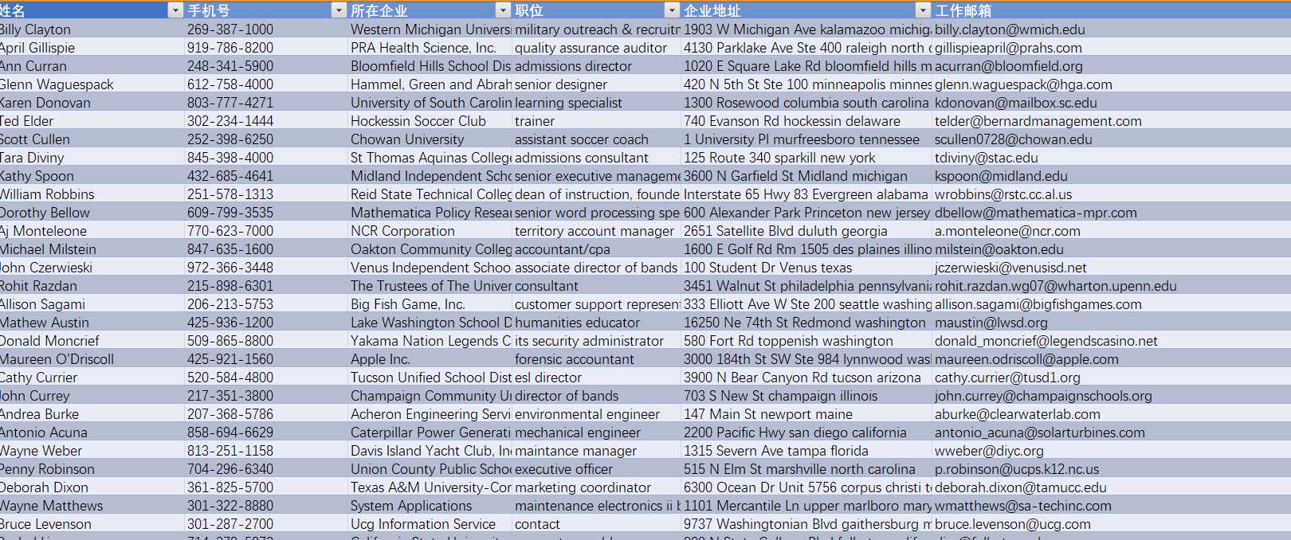The image size is (1291, 540).
Task: Click job title associate director of bands
Action: coord(596,268)
